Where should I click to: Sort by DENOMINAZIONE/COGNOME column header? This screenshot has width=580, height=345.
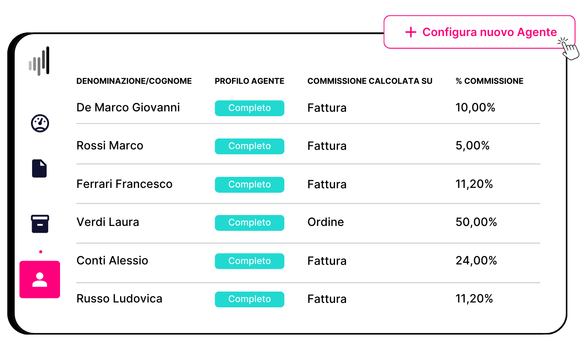134,81
